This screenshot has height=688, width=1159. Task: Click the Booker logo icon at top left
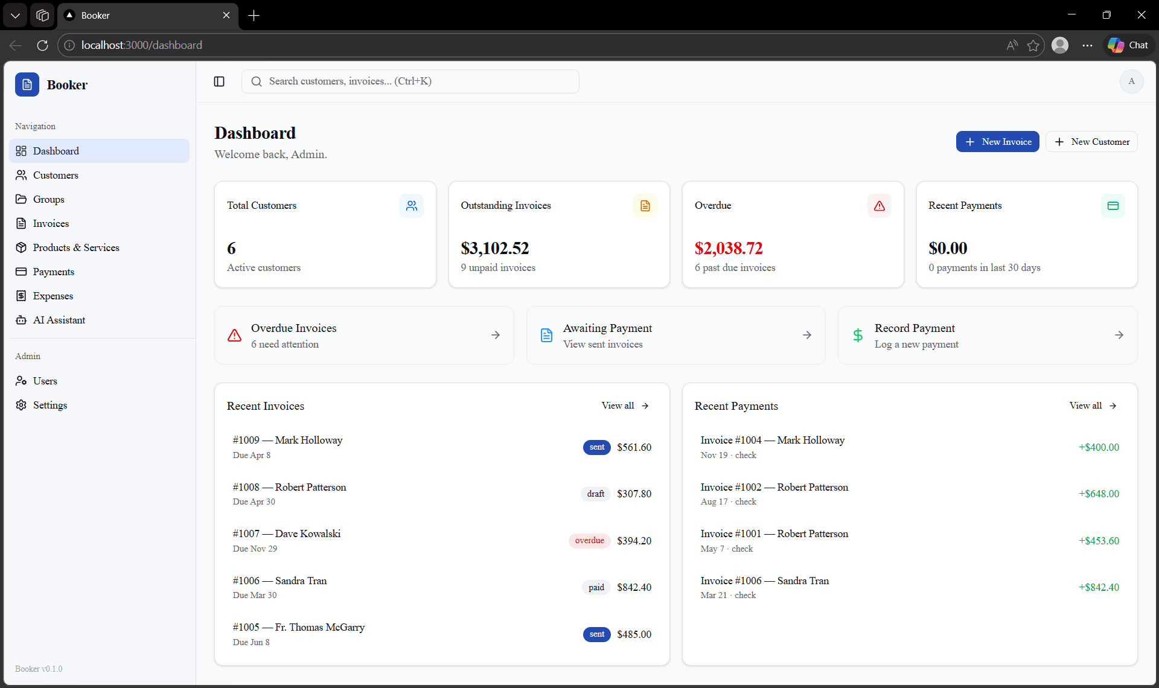tap(27, 84)
